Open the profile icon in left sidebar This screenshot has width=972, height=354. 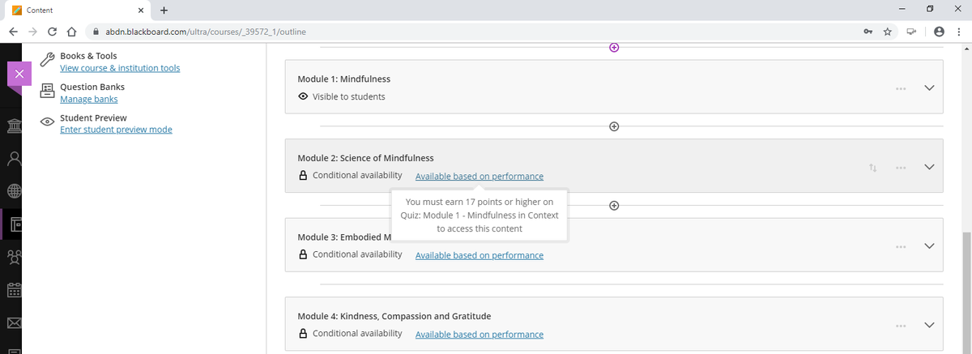(14, 158)
